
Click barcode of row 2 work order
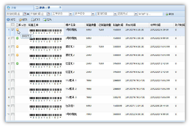[x=45, y=40]
